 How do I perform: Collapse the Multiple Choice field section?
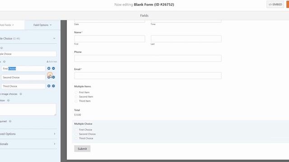[54, 39]
